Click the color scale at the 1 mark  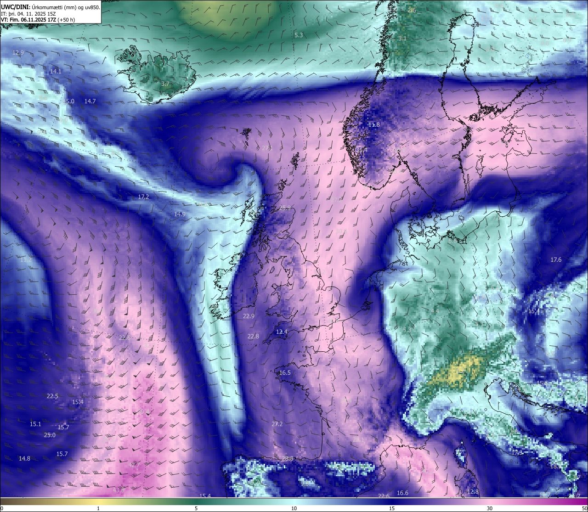point(98,508)
